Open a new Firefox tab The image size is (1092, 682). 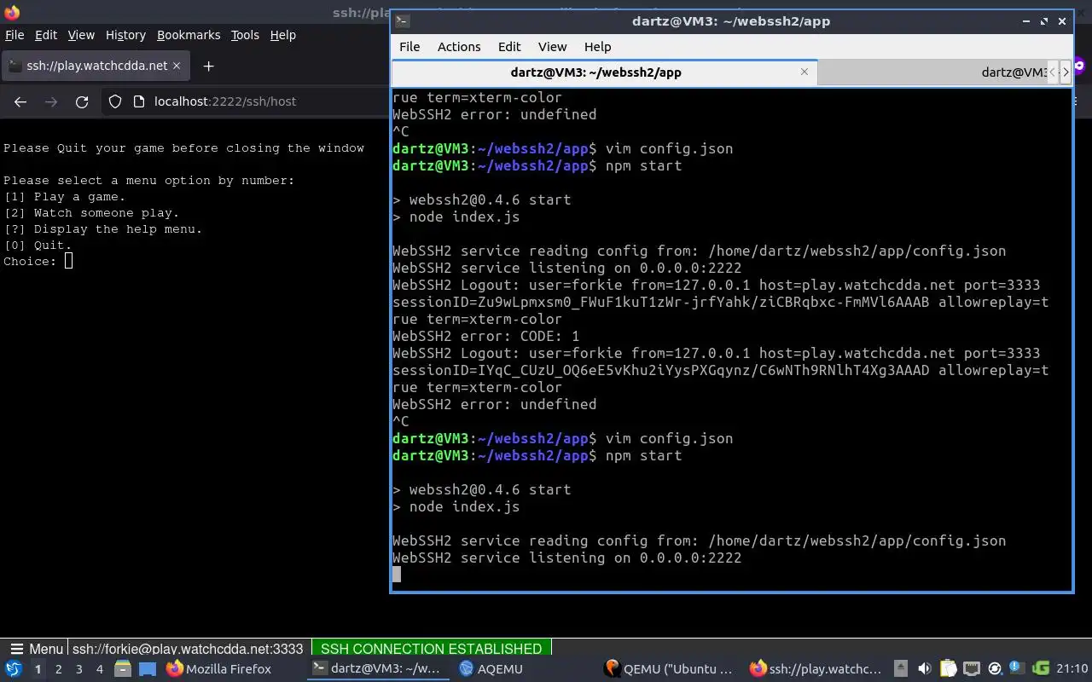(x=208, y=66)
